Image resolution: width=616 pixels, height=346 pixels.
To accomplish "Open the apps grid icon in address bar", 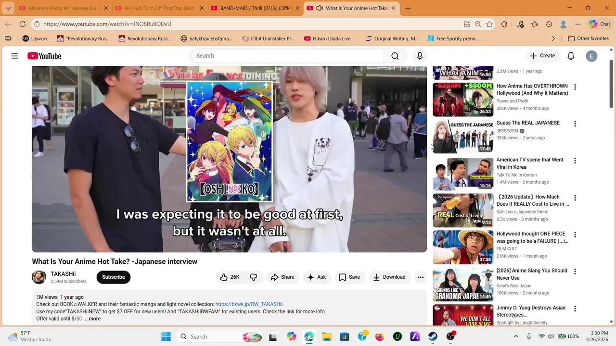I will tap(467, 24).
